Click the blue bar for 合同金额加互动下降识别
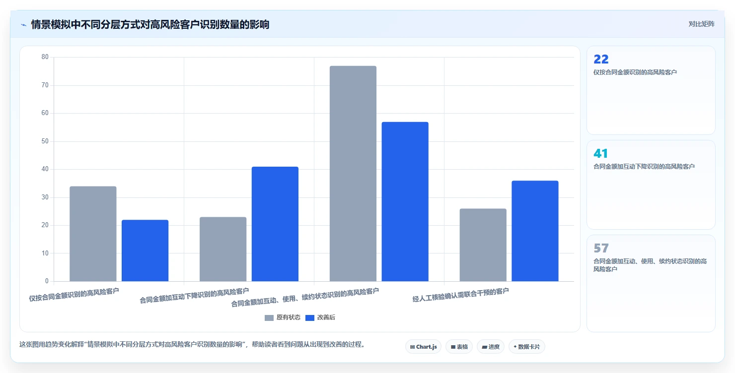Viewport: 735px width, 373px height. (275, 224)
